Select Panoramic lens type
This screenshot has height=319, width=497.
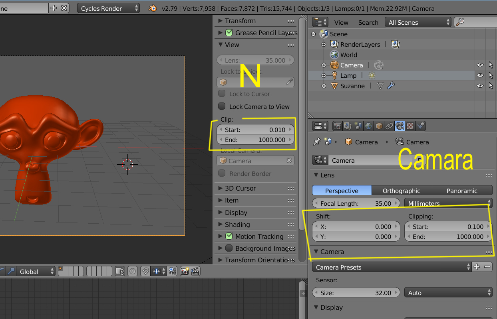[x=462, y=191]
